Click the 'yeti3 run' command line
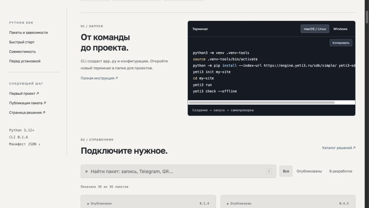Screen dimensions: 369x208 (x=202, y=85)
